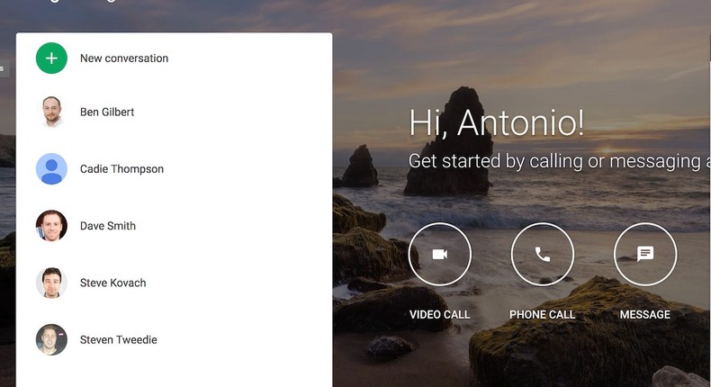
Task: Select Steven Tweedie name in contact list
Action: point(118,340)
